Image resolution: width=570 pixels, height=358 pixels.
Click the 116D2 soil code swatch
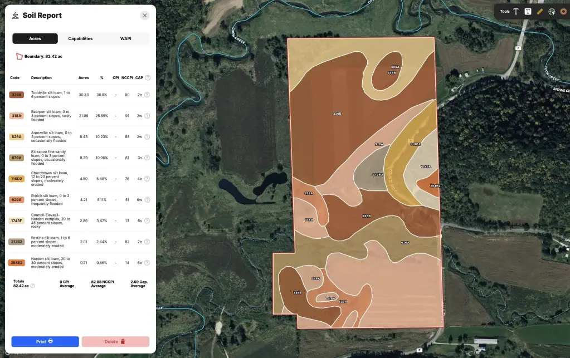(x=16, y=179)
